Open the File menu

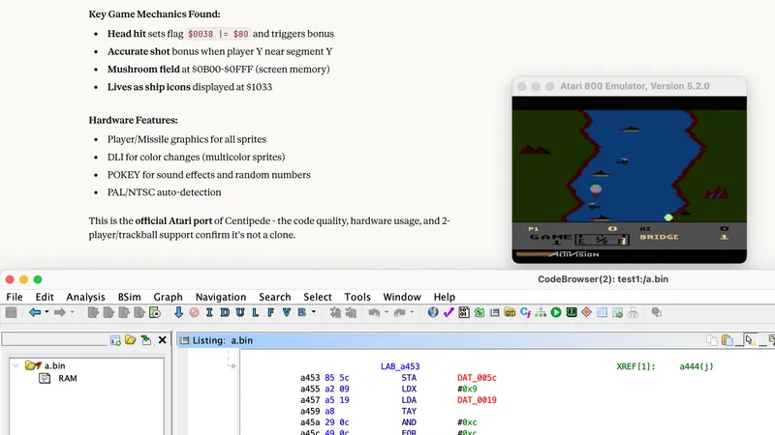15,297
